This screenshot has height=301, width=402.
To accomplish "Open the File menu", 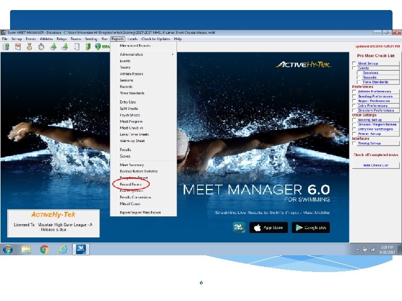I will pos(4,39).
